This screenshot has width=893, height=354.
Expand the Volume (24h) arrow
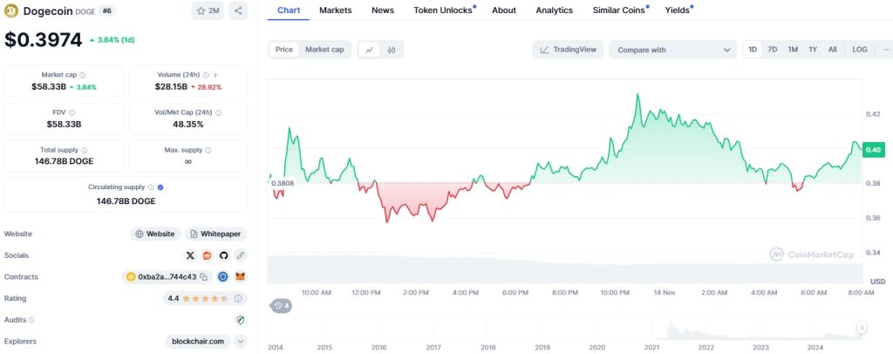coord(215,75)
